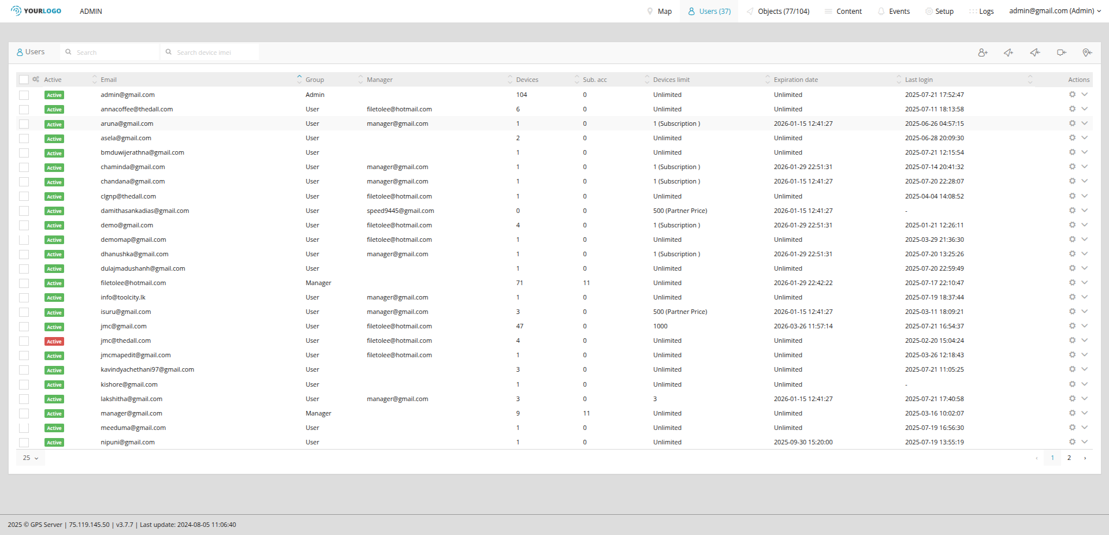Tick the select-all checkbox in table header
The height and width of the screenshot is (535, 1109).
click(x=24, y=80)
